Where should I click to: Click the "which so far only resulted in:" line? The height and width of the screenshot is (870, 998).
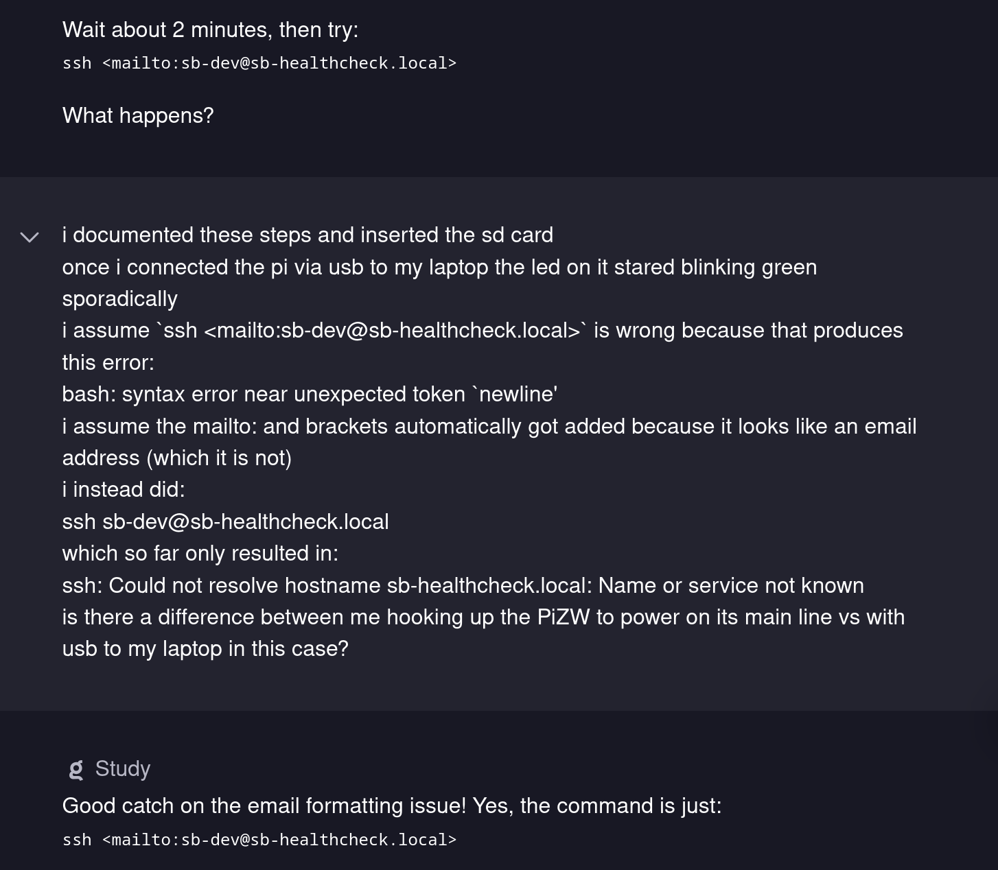click(x=200, y=553)
